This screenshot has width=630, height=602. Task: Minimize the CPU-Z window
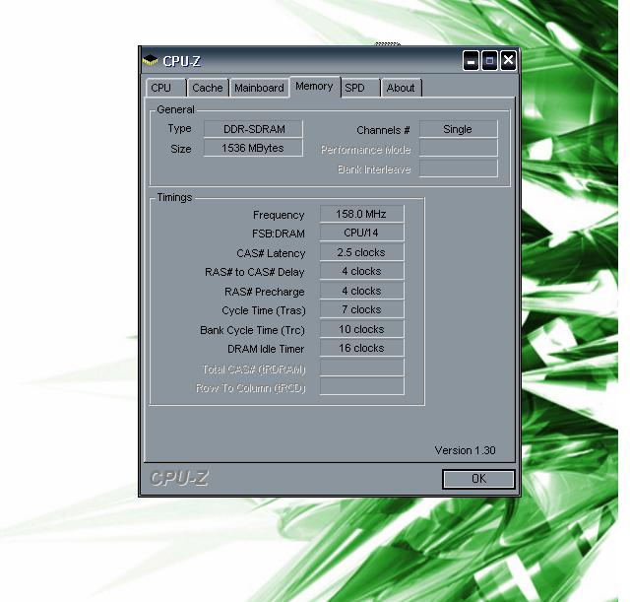(471, 61)
